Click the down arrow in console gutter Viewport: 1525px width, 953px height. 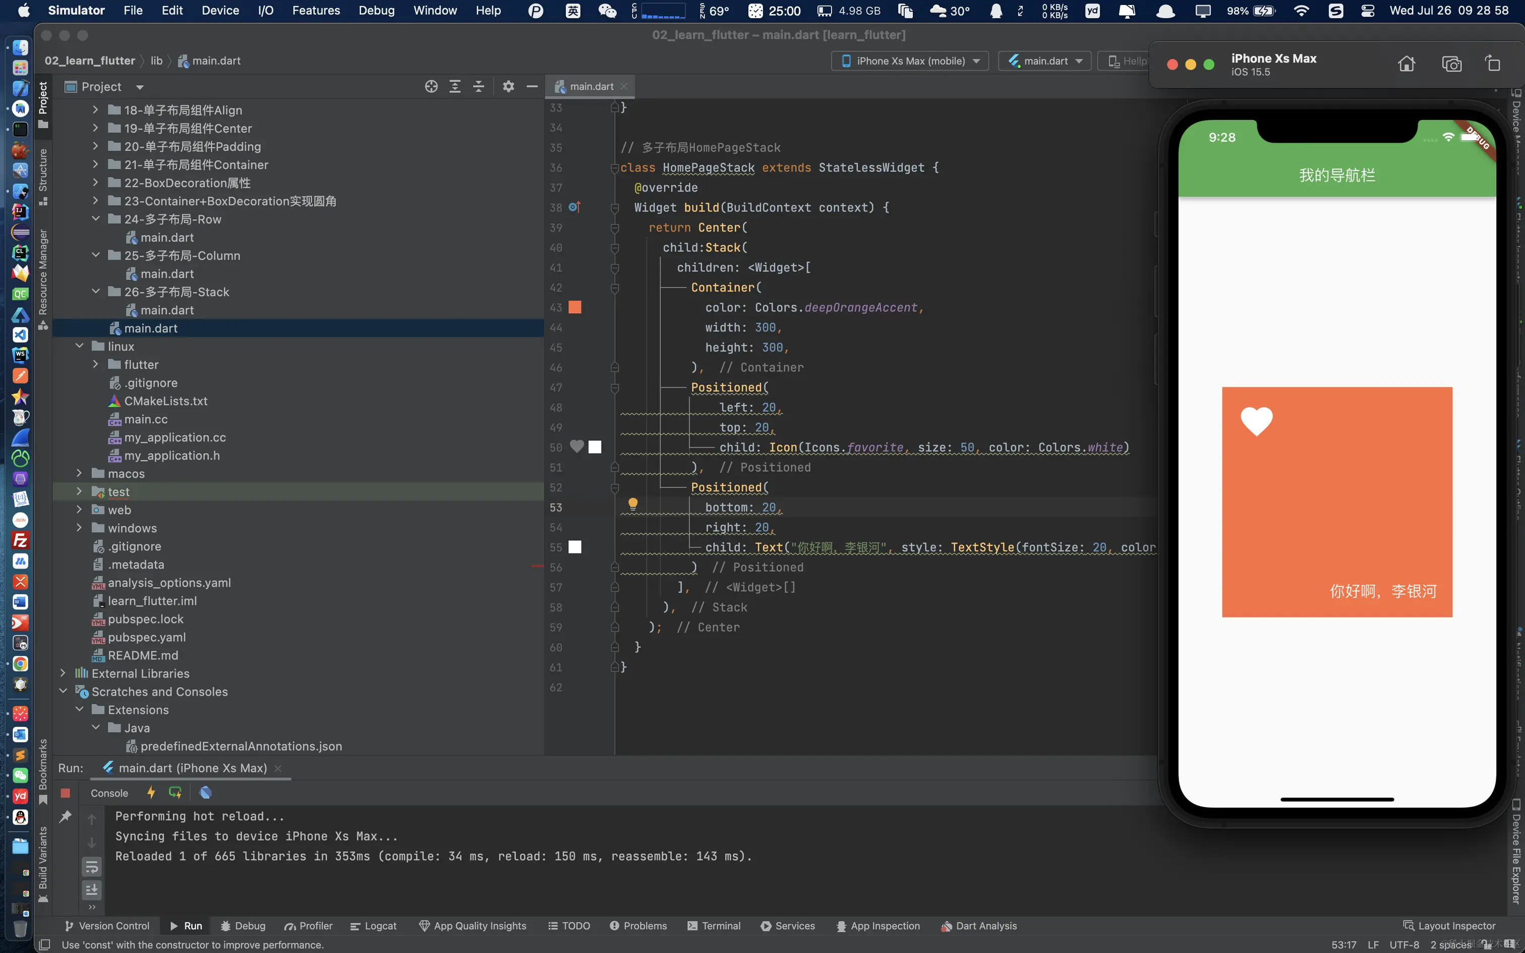tap(92, 844)
